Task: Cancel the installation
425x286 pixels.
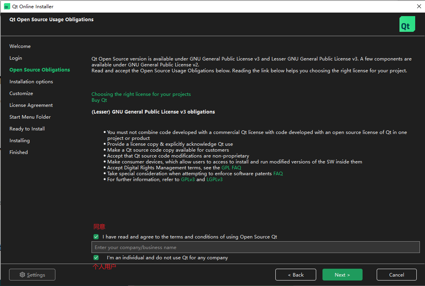Action: 396,275
